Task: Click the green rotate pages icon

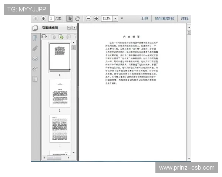Action: point(61,37)
